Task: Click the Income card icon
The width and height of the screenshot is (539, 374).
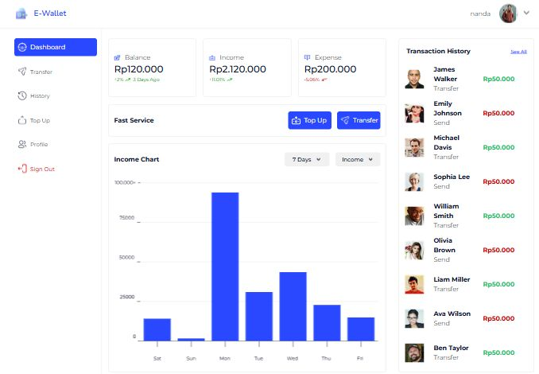Action: click(212, 57)
